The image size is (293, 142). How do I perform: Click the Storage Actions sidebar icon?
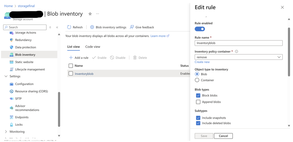pos(12,33)
